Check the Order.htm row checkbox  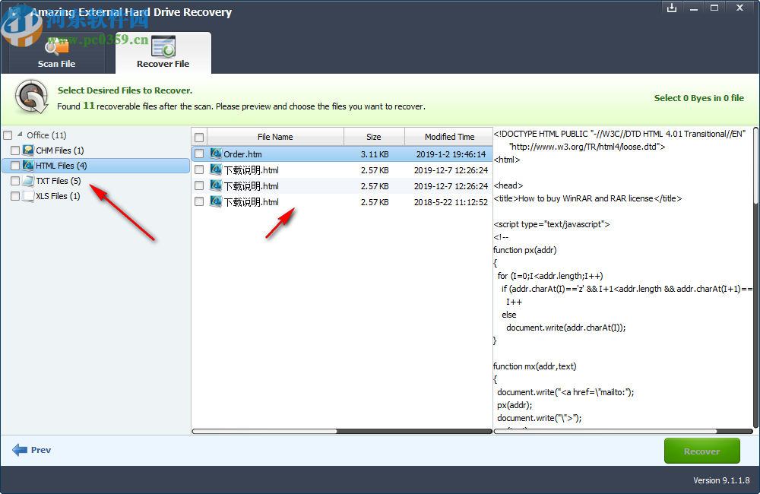[x=199, y=154]
